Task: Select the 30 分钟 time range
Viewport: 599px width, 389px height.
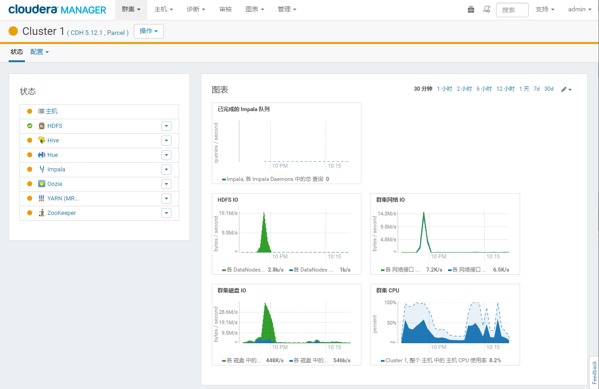Action: pos(423,89)
